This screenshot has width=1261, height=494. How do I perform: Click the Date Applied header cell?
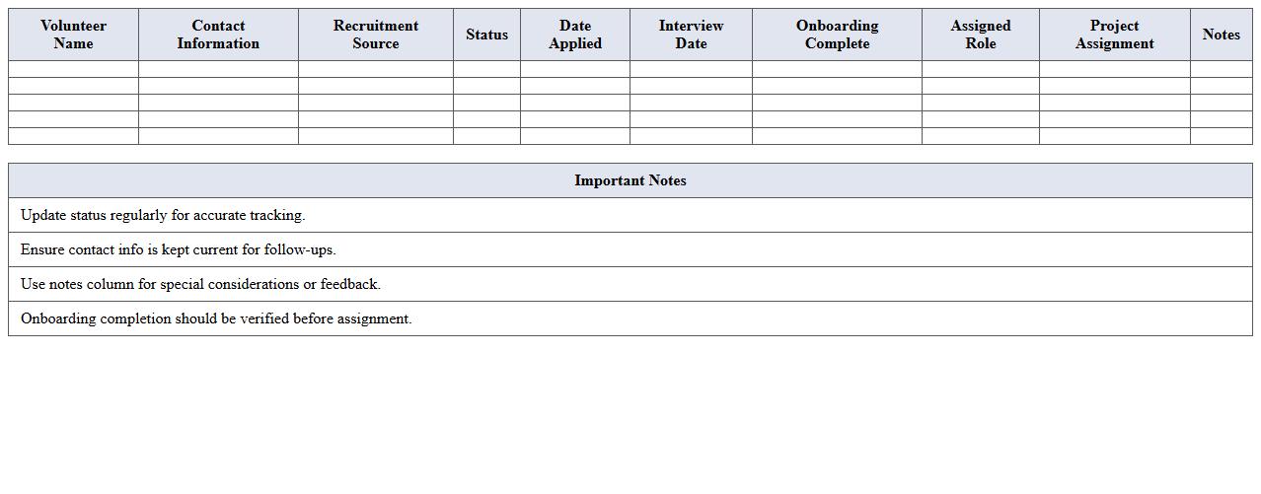(575, 35)
